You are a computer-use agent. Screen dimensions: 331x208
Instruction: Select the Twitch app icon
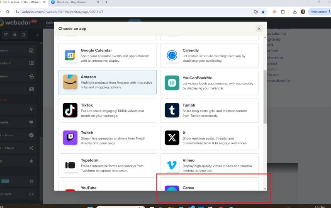click(x=70, y=138)
